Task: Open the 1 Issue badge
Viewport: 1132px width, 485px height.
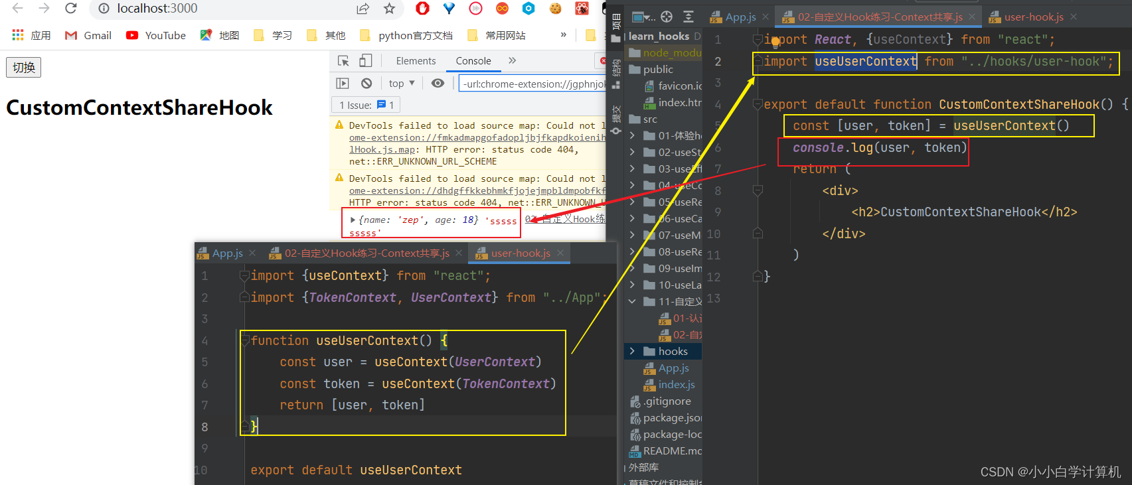Action: coord(366,105)
